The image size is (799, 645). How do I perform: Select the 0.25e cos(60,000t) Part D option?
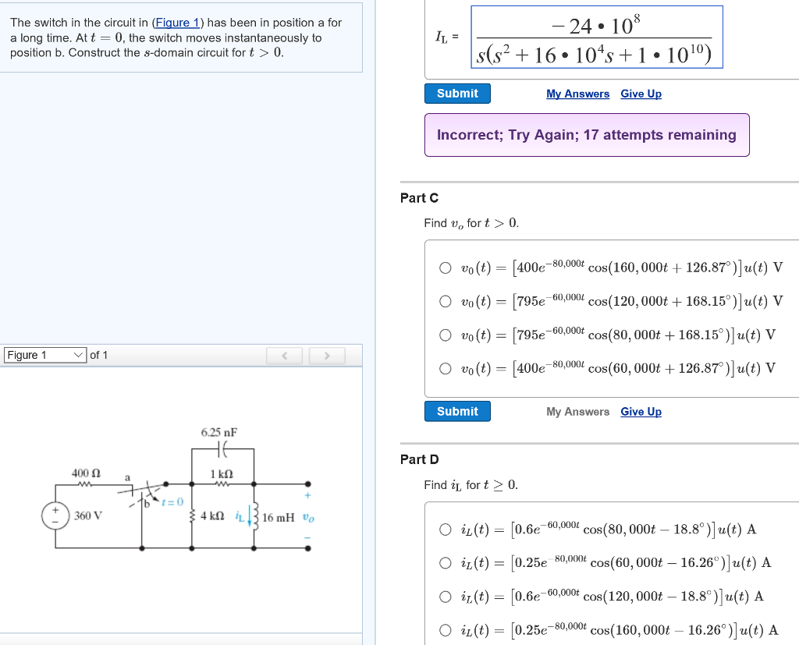446,563
